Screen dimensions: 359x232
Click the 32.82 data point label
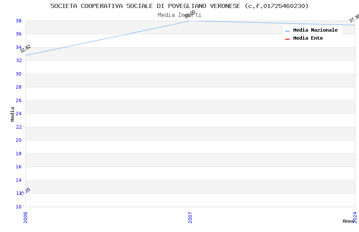click(25, 49)
